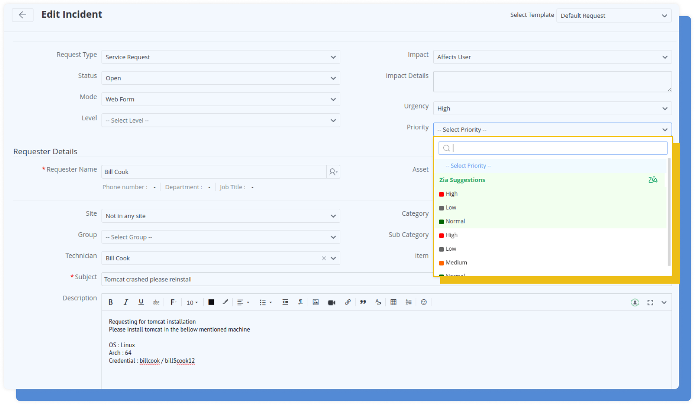This screenshot has width=695, height=405.
Task: Insert an image into the description
Action: pyautogui.click(x=316, y=302)
